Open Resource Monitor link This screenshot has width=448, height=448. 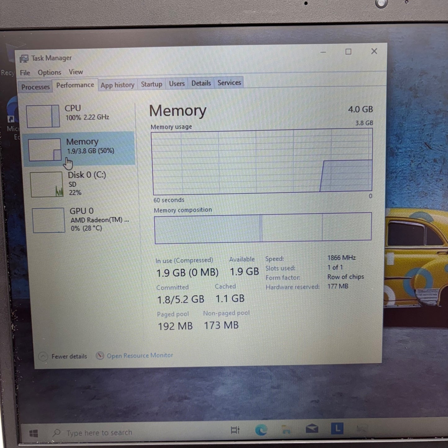pyautogui.click(x=140, y=355)
